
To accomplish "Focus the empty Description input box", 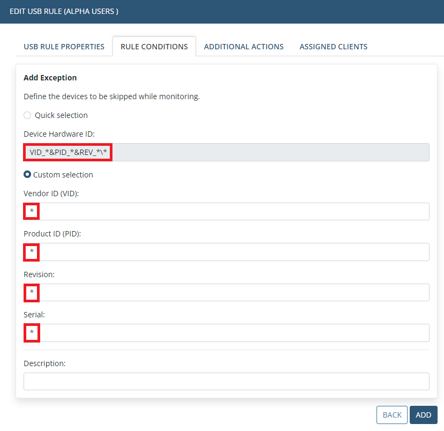I will pyautogui.click(x=226, y=381).
